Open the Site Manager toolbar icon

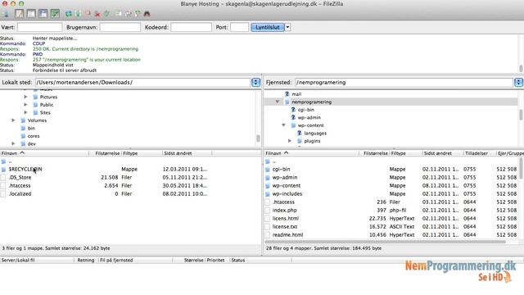tap(7, 14)
